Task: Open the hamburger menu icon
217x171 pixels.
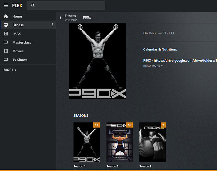Action: (6, 6)
